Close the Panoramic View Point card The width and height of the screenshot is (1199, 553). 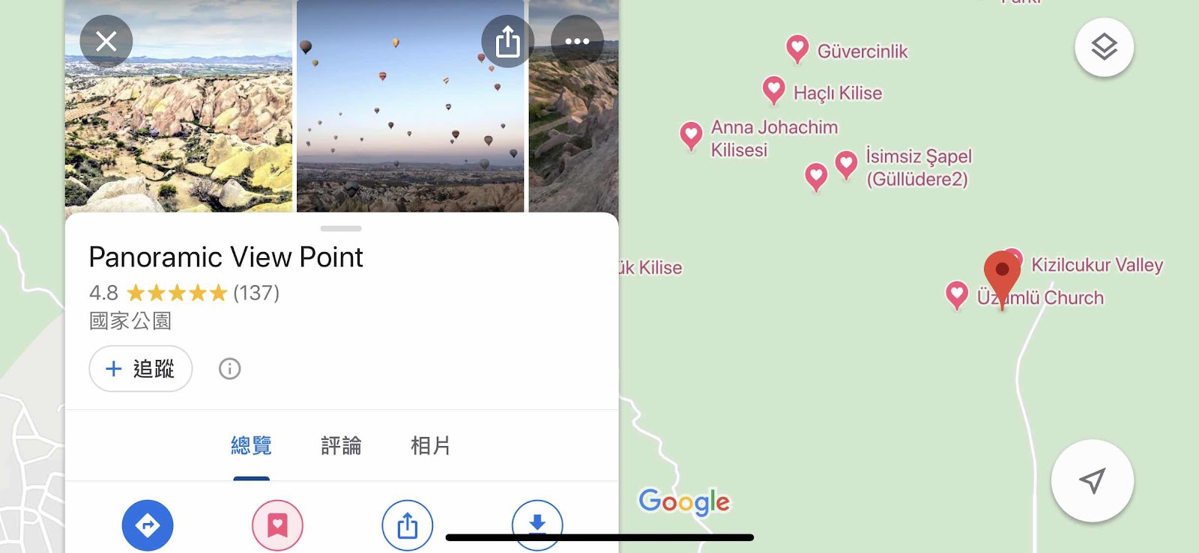[106, 41]
